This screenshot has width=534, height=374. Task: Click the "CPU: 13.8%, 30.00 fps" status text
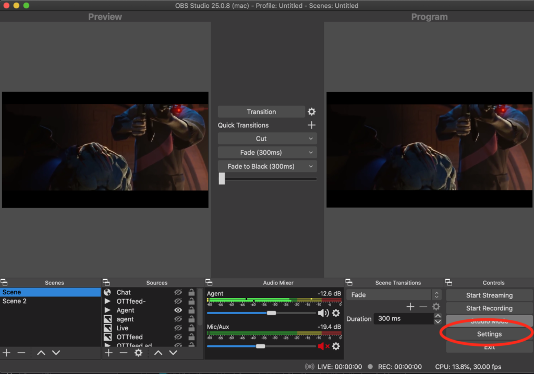coord(468,367)
